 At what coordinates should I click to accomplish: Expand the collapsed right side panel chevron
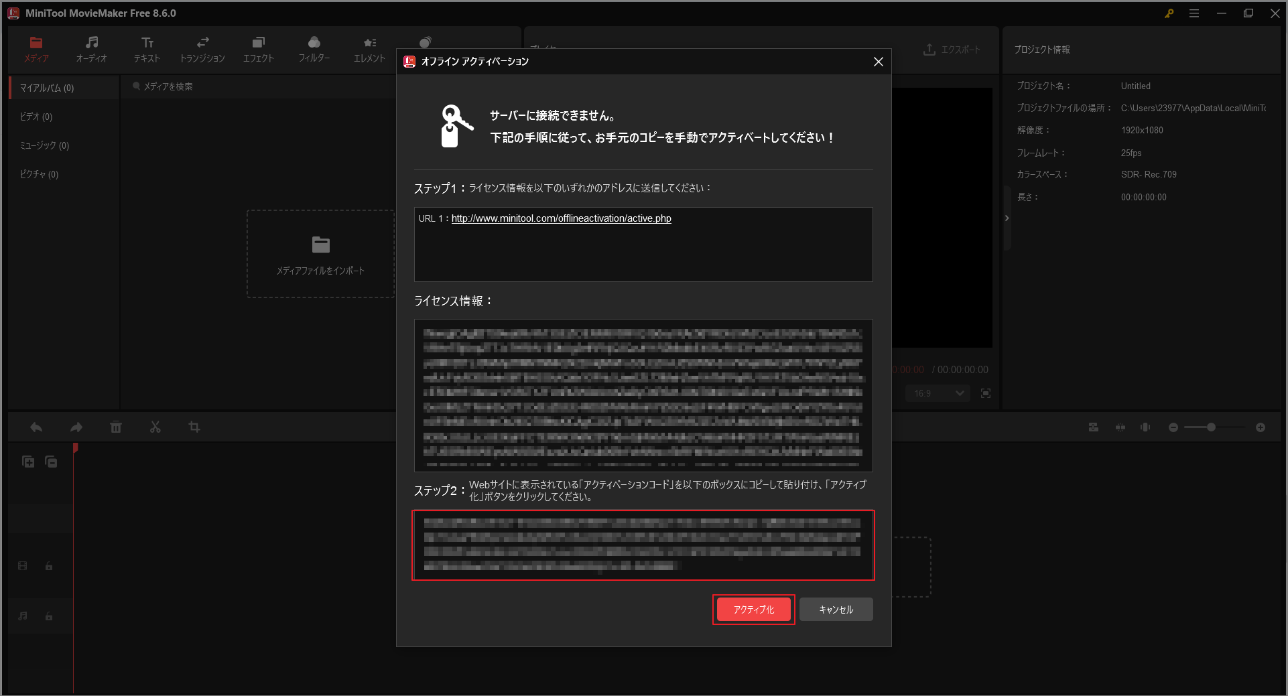click(1007, 218)
